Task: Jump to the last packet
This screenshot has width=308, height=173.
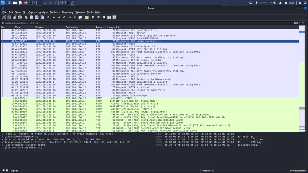Action: pos(75,18)
